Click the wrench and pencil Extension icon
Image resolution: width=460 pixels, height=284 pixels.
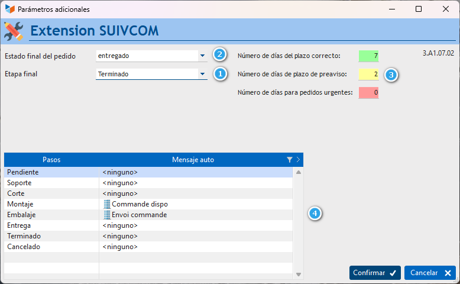pos(14,31)
